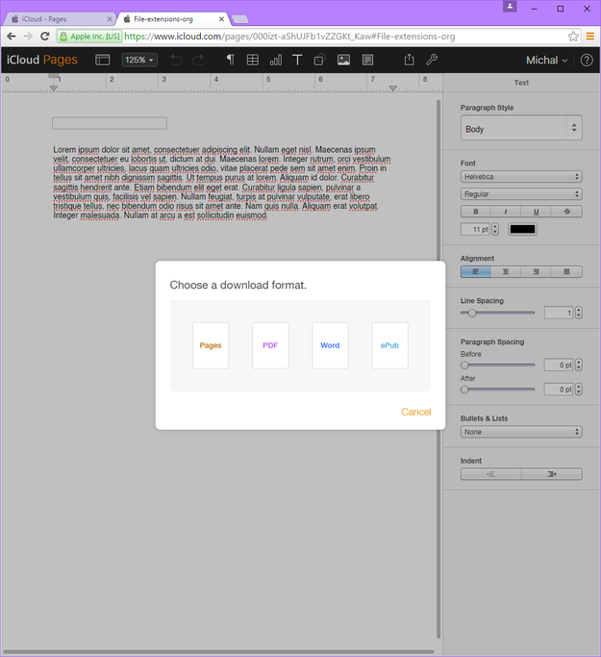Close the File-extensions-org tab
Image resolution: width=601 pixels, height=657 pixels.
click(221, 19)
